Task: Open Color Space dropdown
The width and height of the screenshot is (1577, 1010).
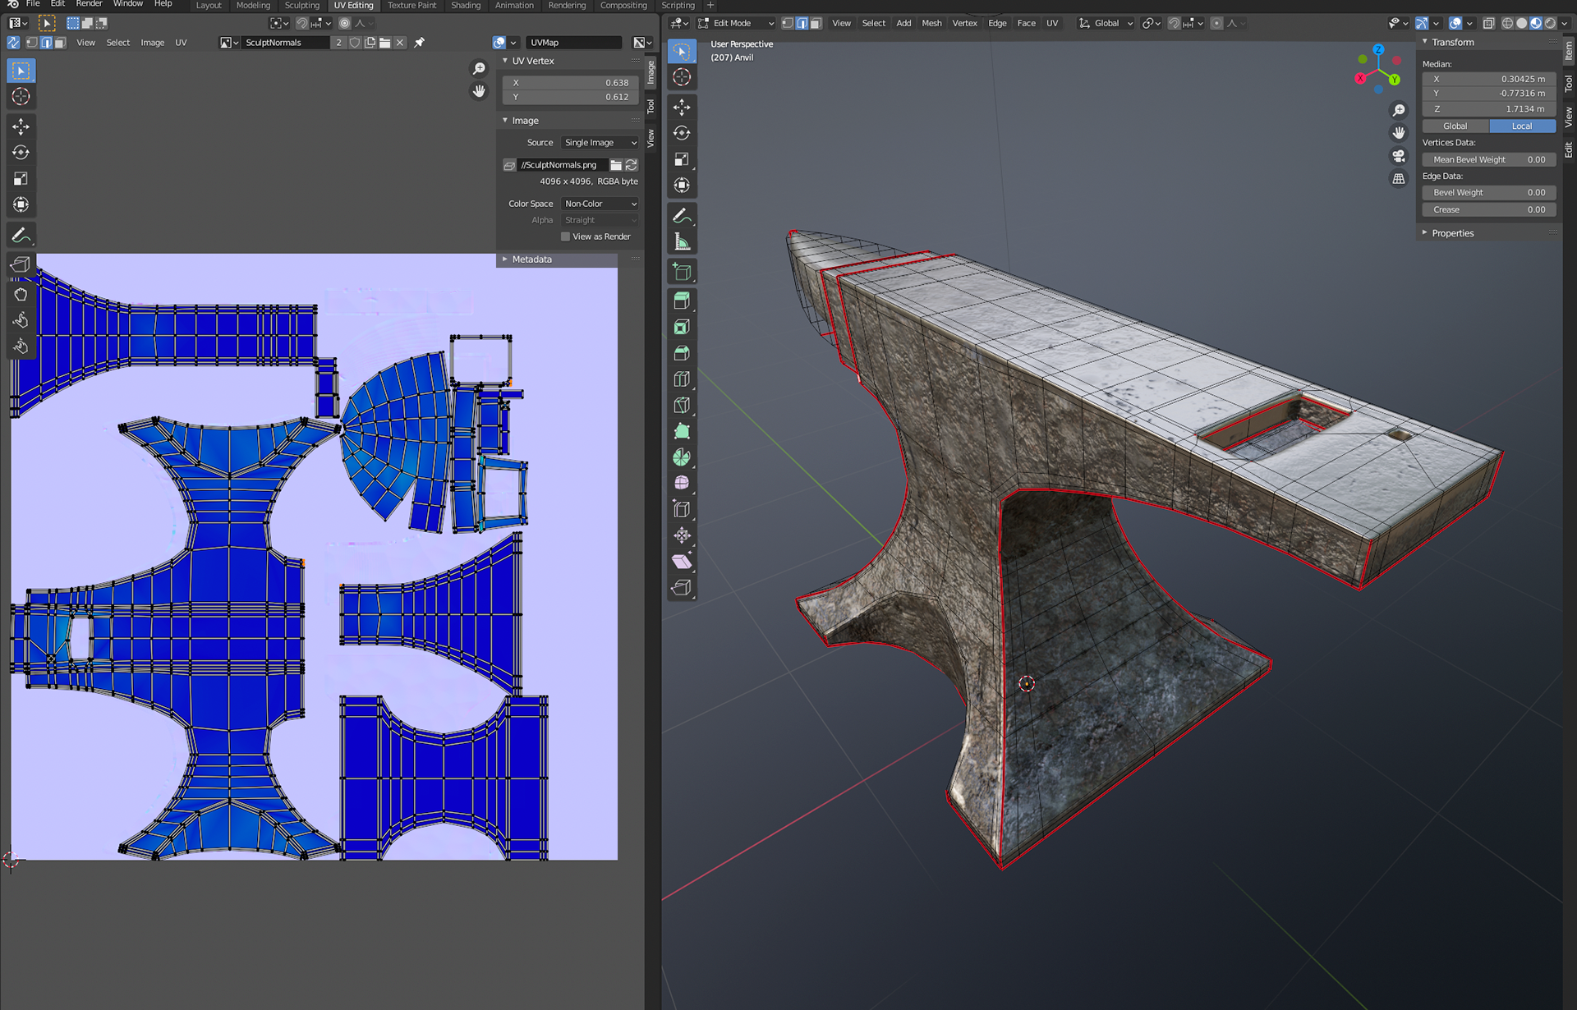Action: [600, 204]
